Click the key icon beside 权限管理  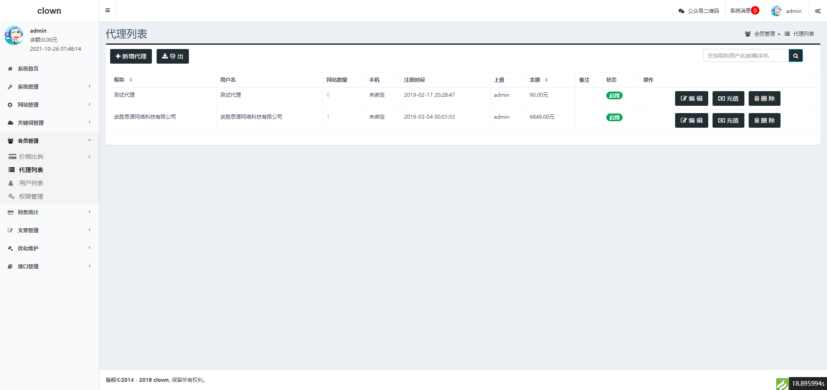point(12,197)
